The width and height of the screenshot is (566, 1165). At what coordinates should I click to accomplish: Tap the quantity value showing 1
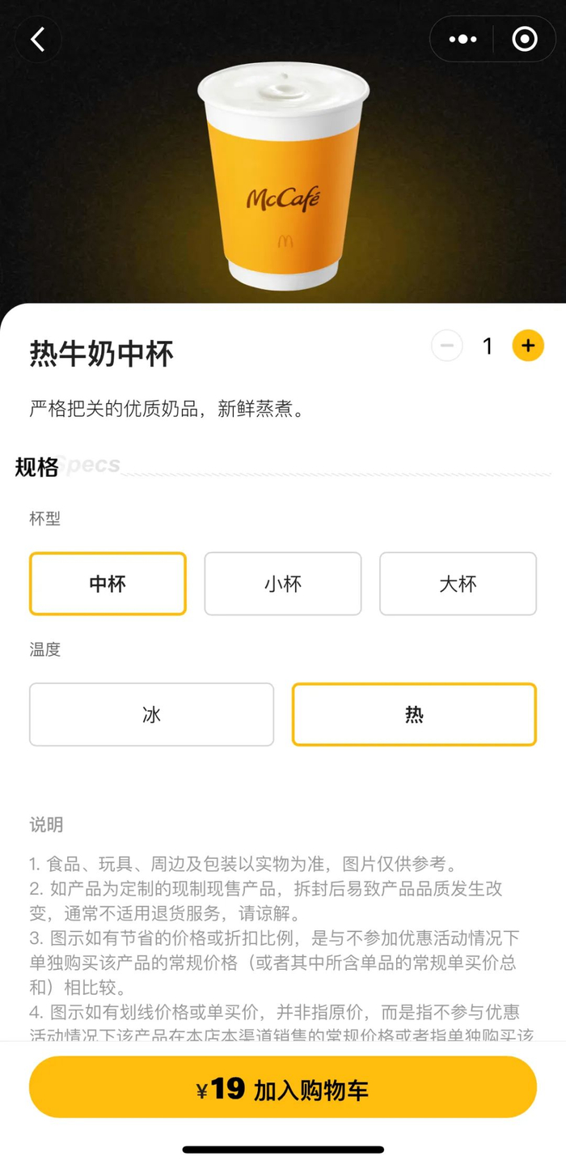[x=488, y=346]
